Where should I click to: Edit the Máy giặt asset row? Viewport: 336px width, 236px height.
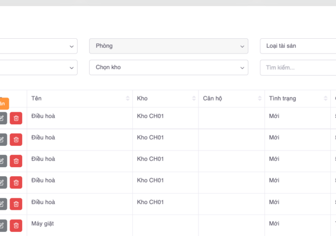2,226
